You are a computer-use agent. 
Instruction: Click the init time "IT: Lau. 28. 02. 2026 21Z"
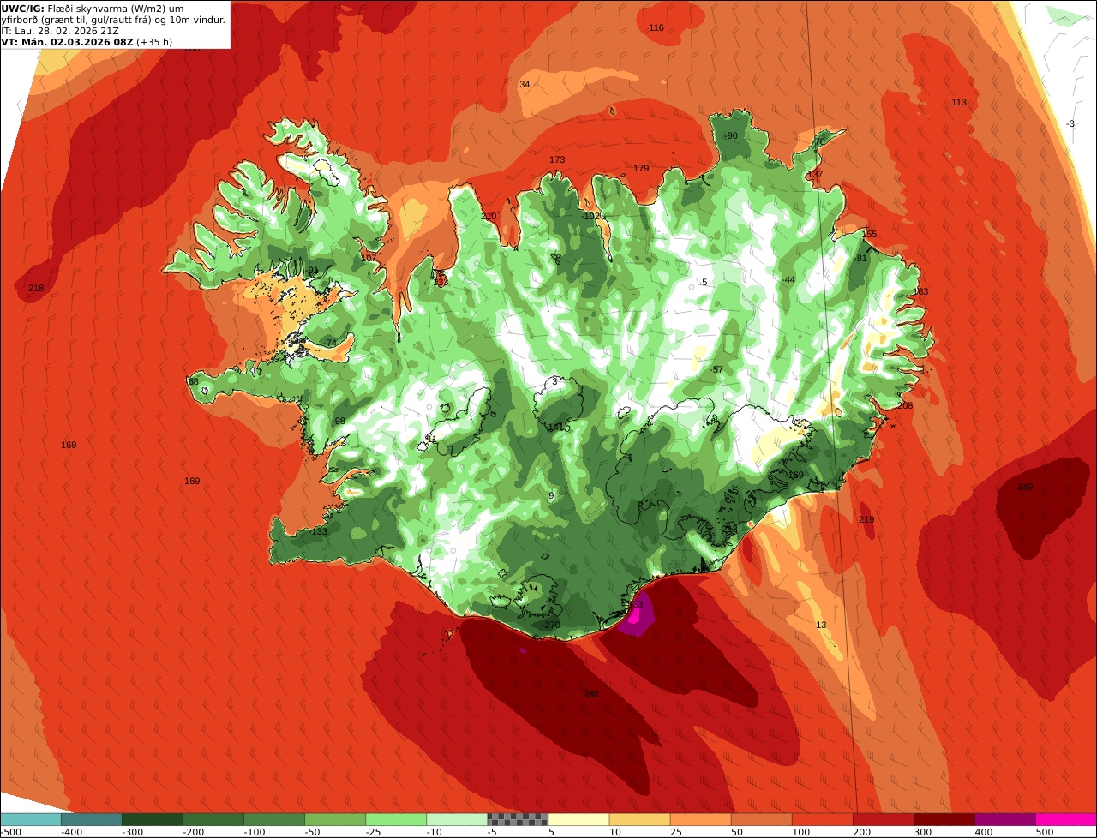click(59, 30)
